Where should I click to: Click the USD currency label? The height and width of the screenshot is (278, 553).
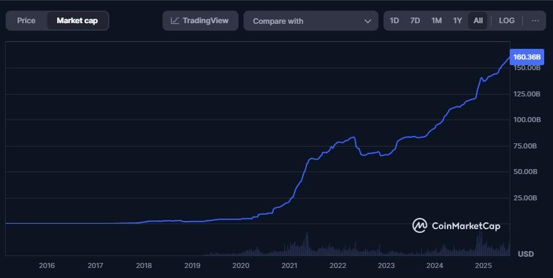[525, 254]
